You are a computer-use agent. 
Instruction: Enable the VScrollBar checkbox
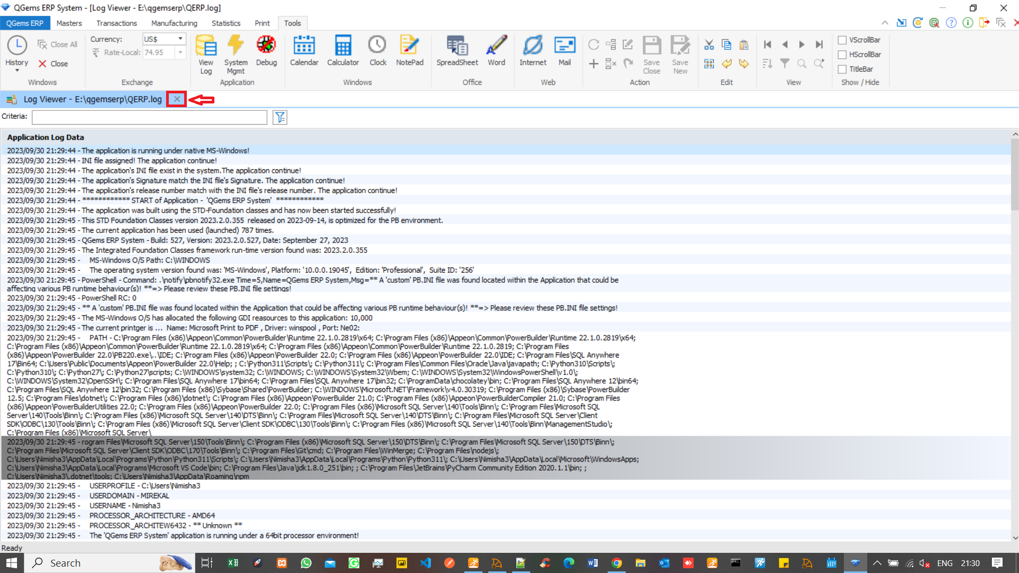point(842,40)
